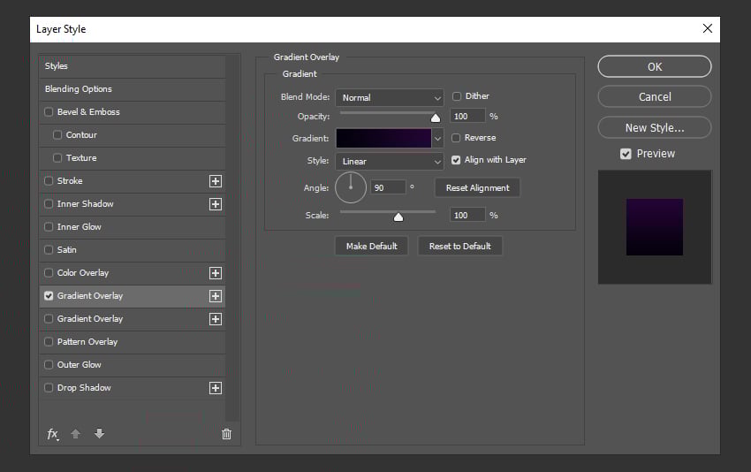Click the style preview thumbnail
Image resolution: width=751 pixels, height=472 pixels.
click(x=655, y=227)
